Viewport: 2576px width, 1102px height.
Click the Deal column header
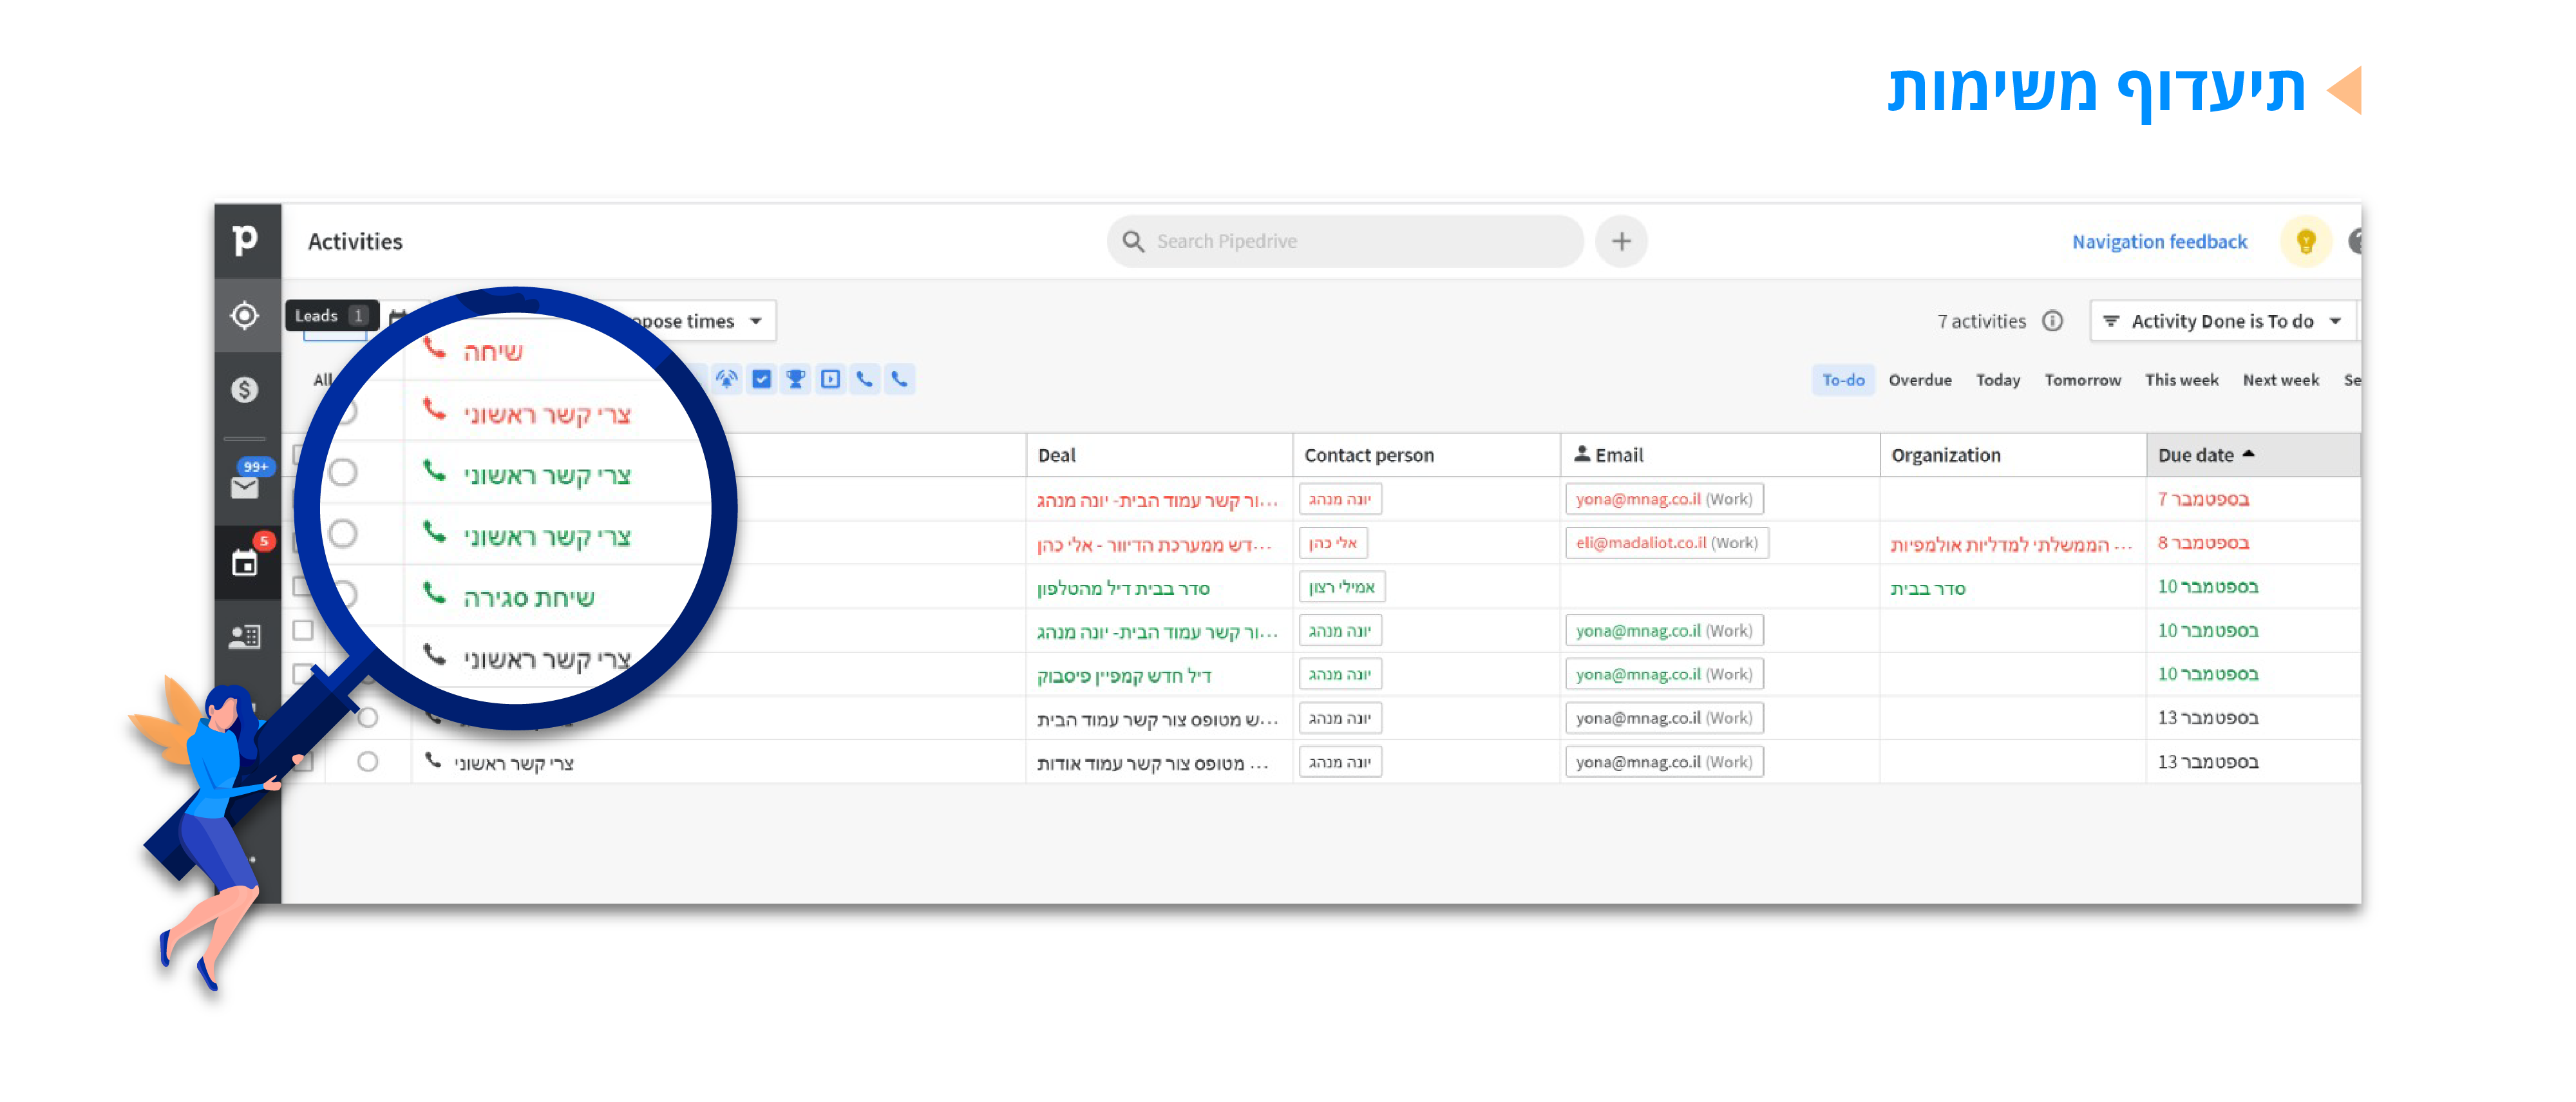tap(1159, 455)
